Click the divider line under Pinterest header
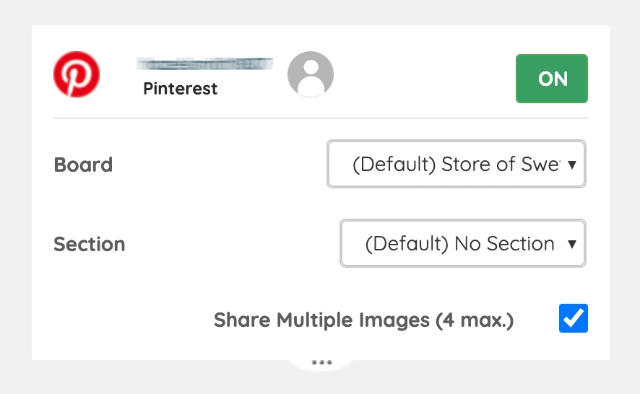The image size is (640, 394). click(321, 118)
